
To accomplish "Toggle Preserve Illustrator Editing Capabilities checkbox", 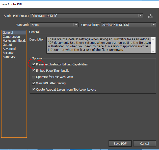I will (x=34, y=64).
